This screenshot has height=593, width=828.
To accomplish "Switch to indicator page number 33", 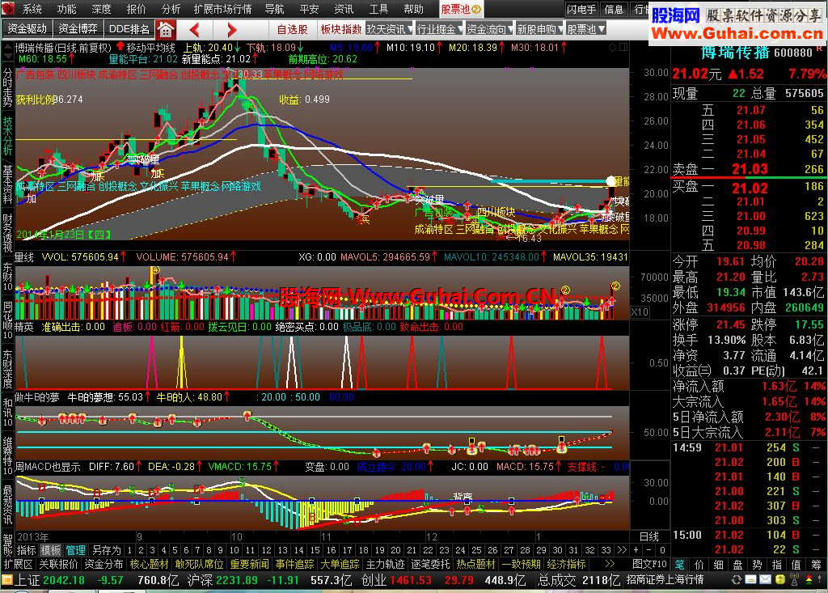I will pos(606,550).
